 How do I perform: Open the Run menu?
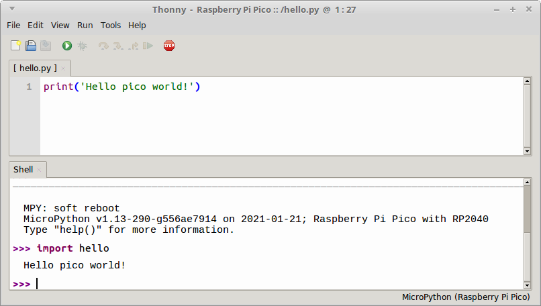point(85,25)
